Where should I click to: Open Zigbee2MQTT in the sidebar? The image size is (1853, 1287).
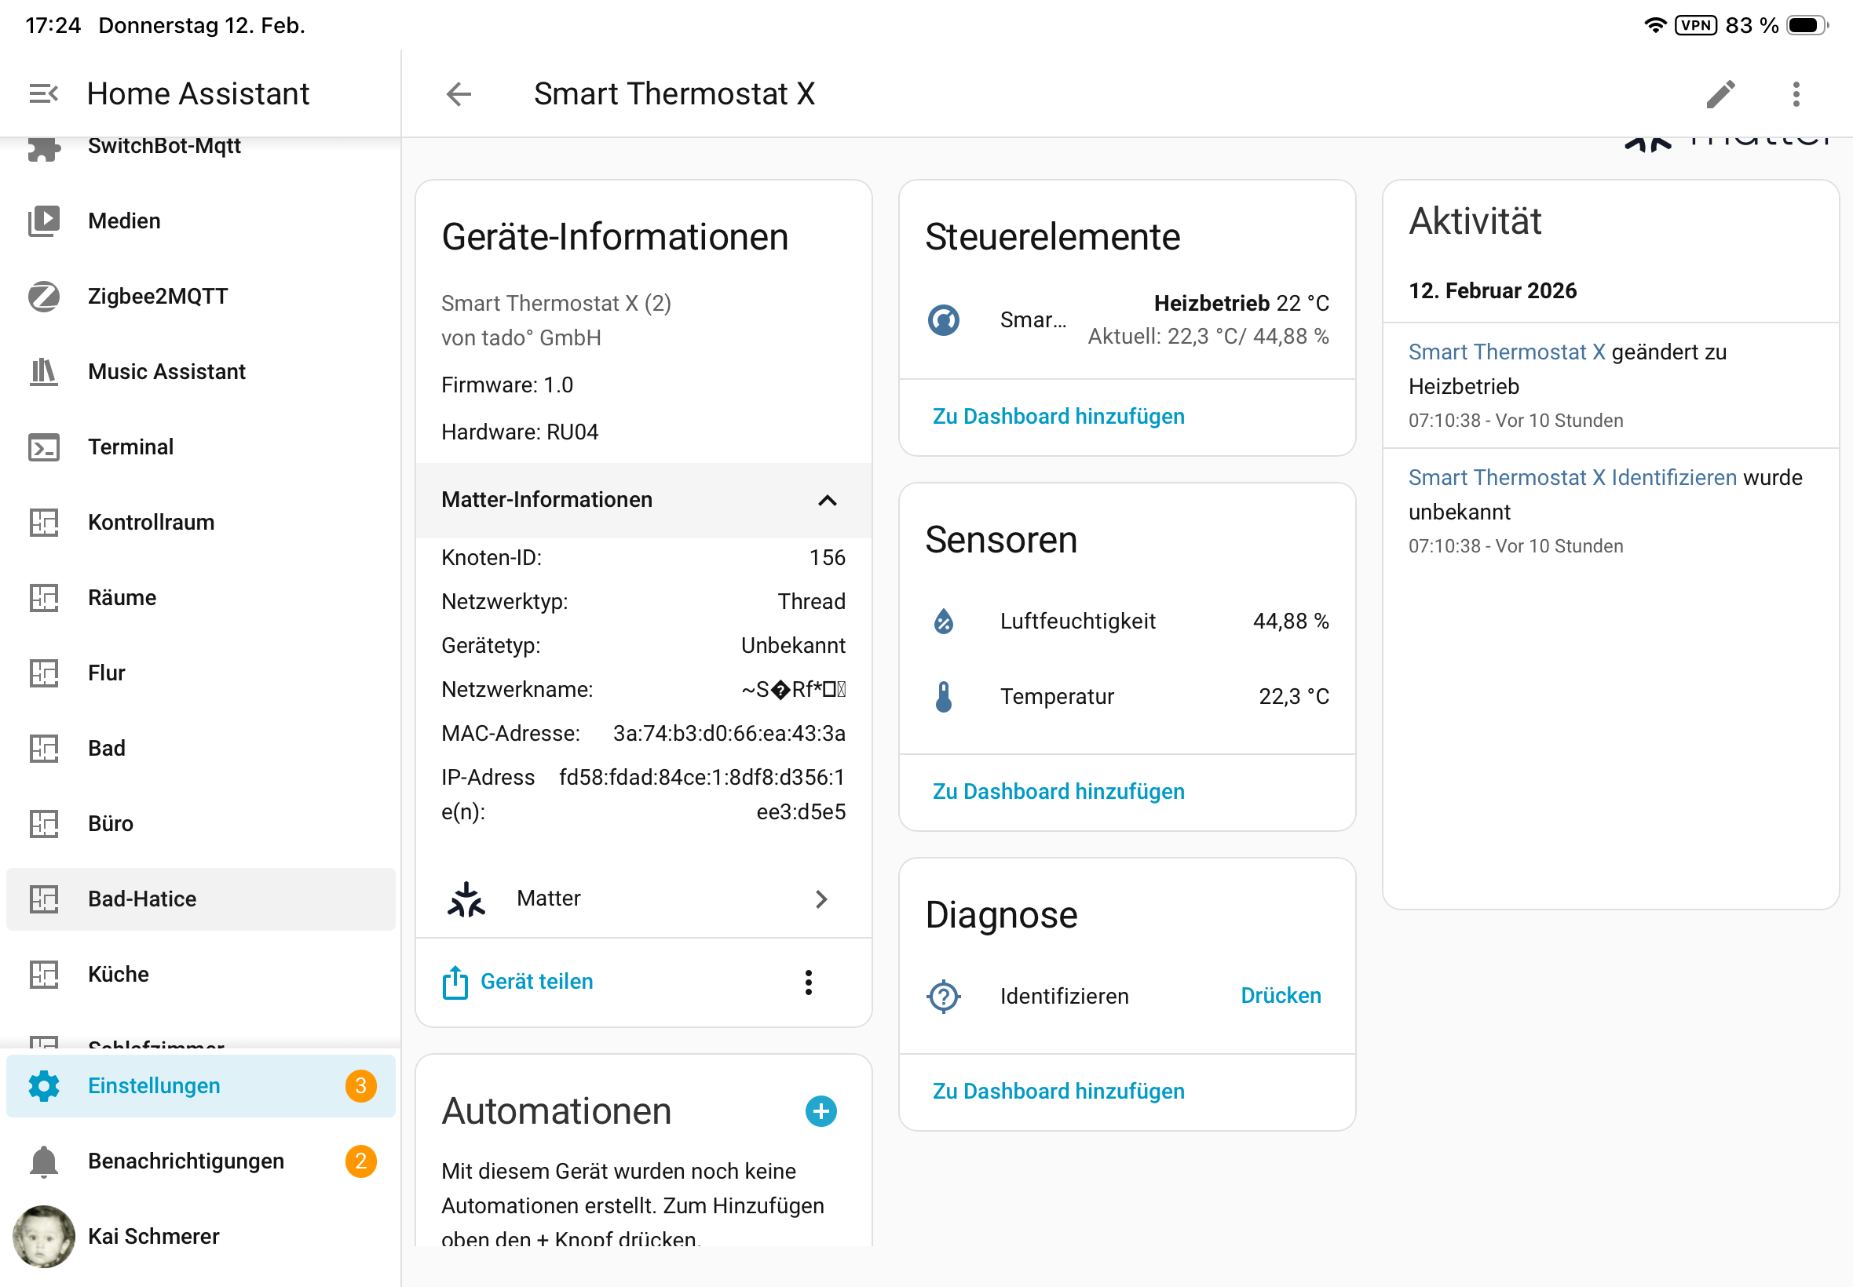pos(158,296)
